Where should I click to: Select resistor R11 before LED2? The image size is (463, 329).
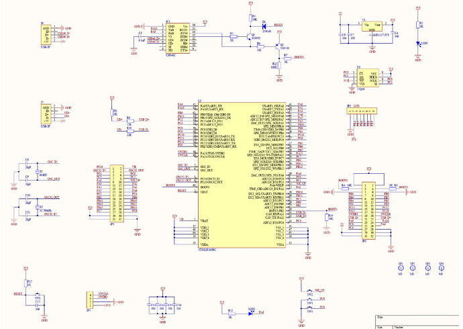point(232,314)
